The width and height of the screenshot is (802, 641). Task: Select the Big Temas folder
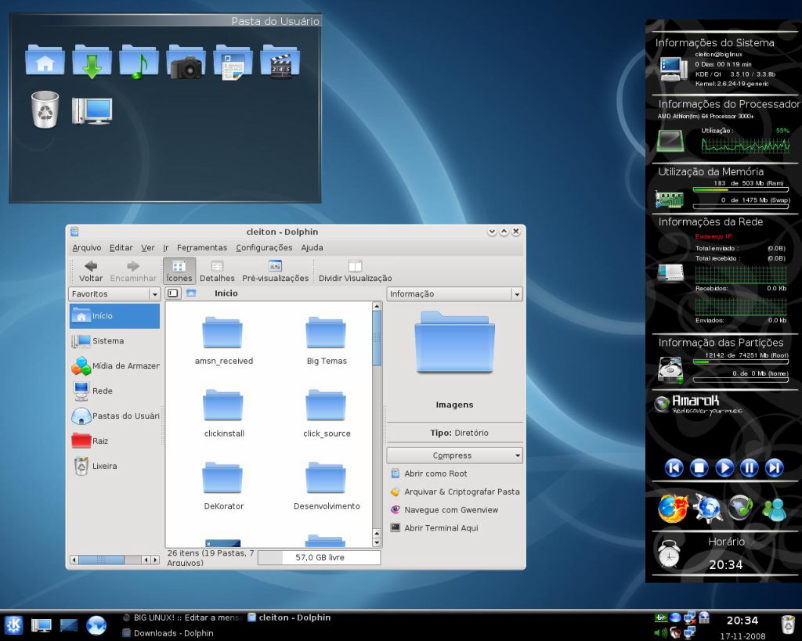(327, 340)
